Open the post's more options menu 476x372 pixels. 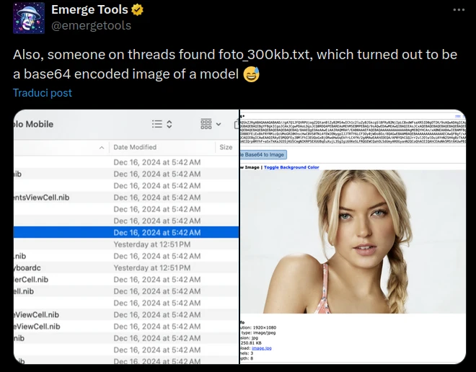click(459, 9)
